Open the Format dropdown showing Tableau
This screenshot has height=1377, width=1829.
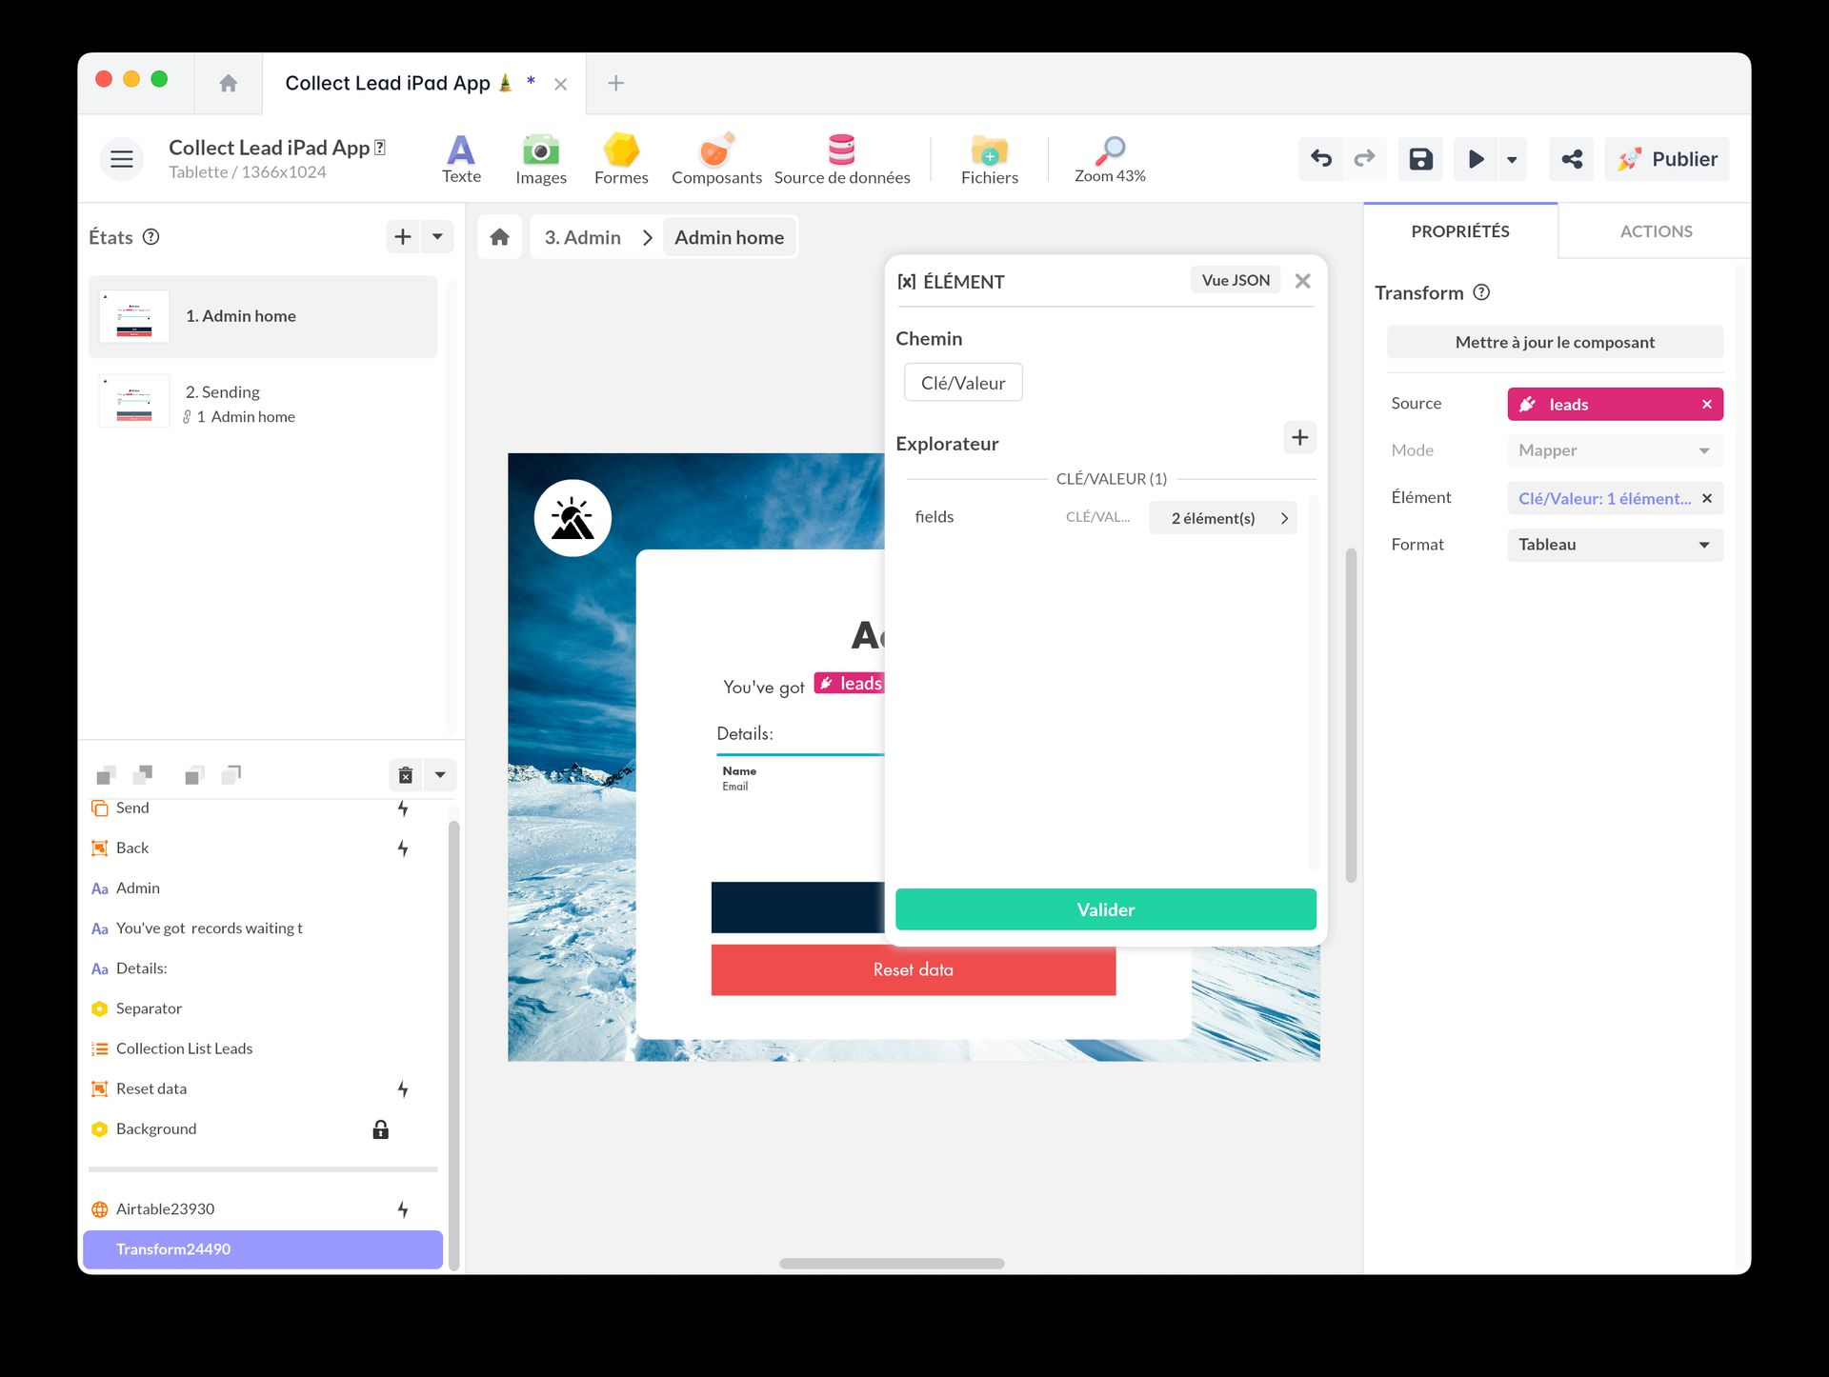[1614, 545]
